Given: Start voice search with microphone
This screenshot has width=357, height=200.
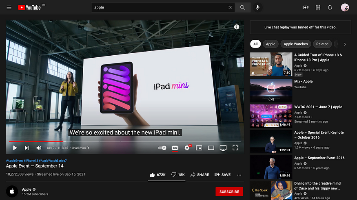Looking at the screenshot, I should [257, 7].
